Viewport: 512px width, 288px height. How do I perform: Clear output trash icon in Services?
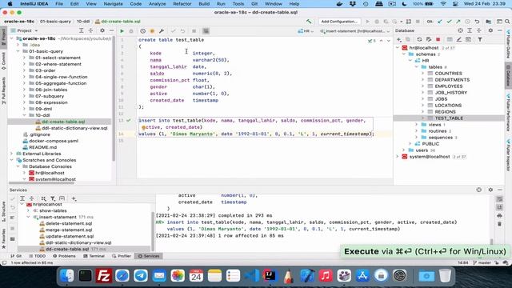499,224
